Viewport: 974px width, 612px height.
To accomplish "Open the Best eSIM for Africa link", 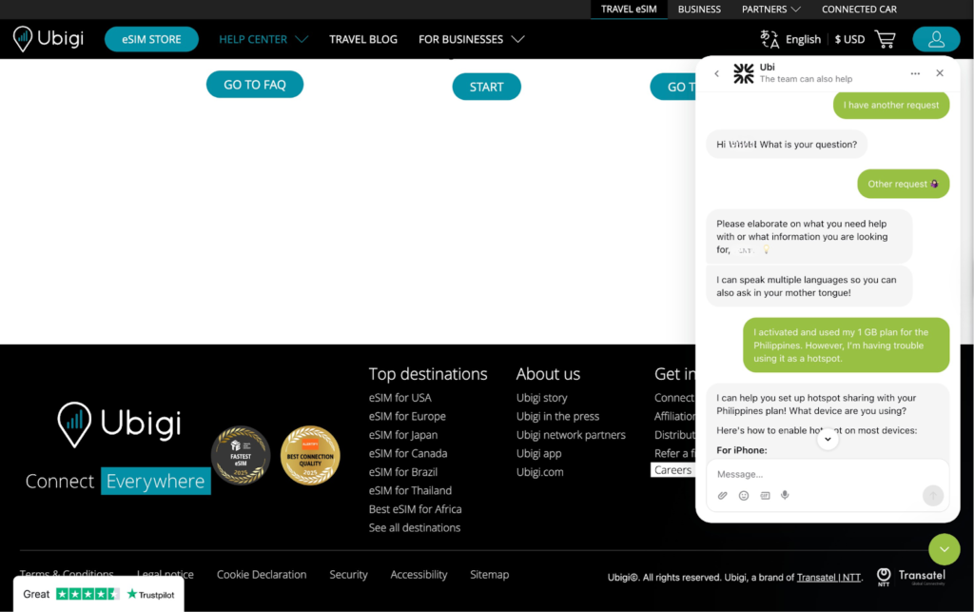I will (415, 509).
